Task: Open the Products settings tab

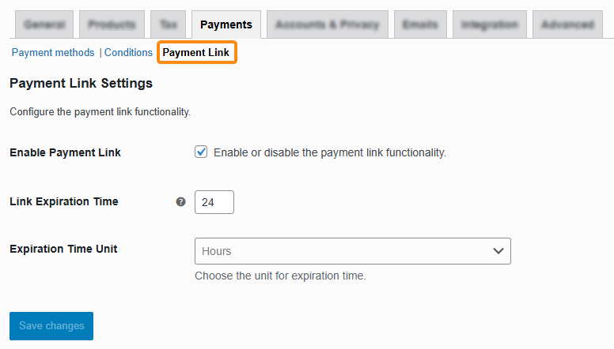Action: (x=112, y=25)
